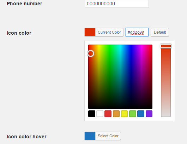Pick the yellow palette swatch
This screenshot has width=187, height=144.
point(124,114)
